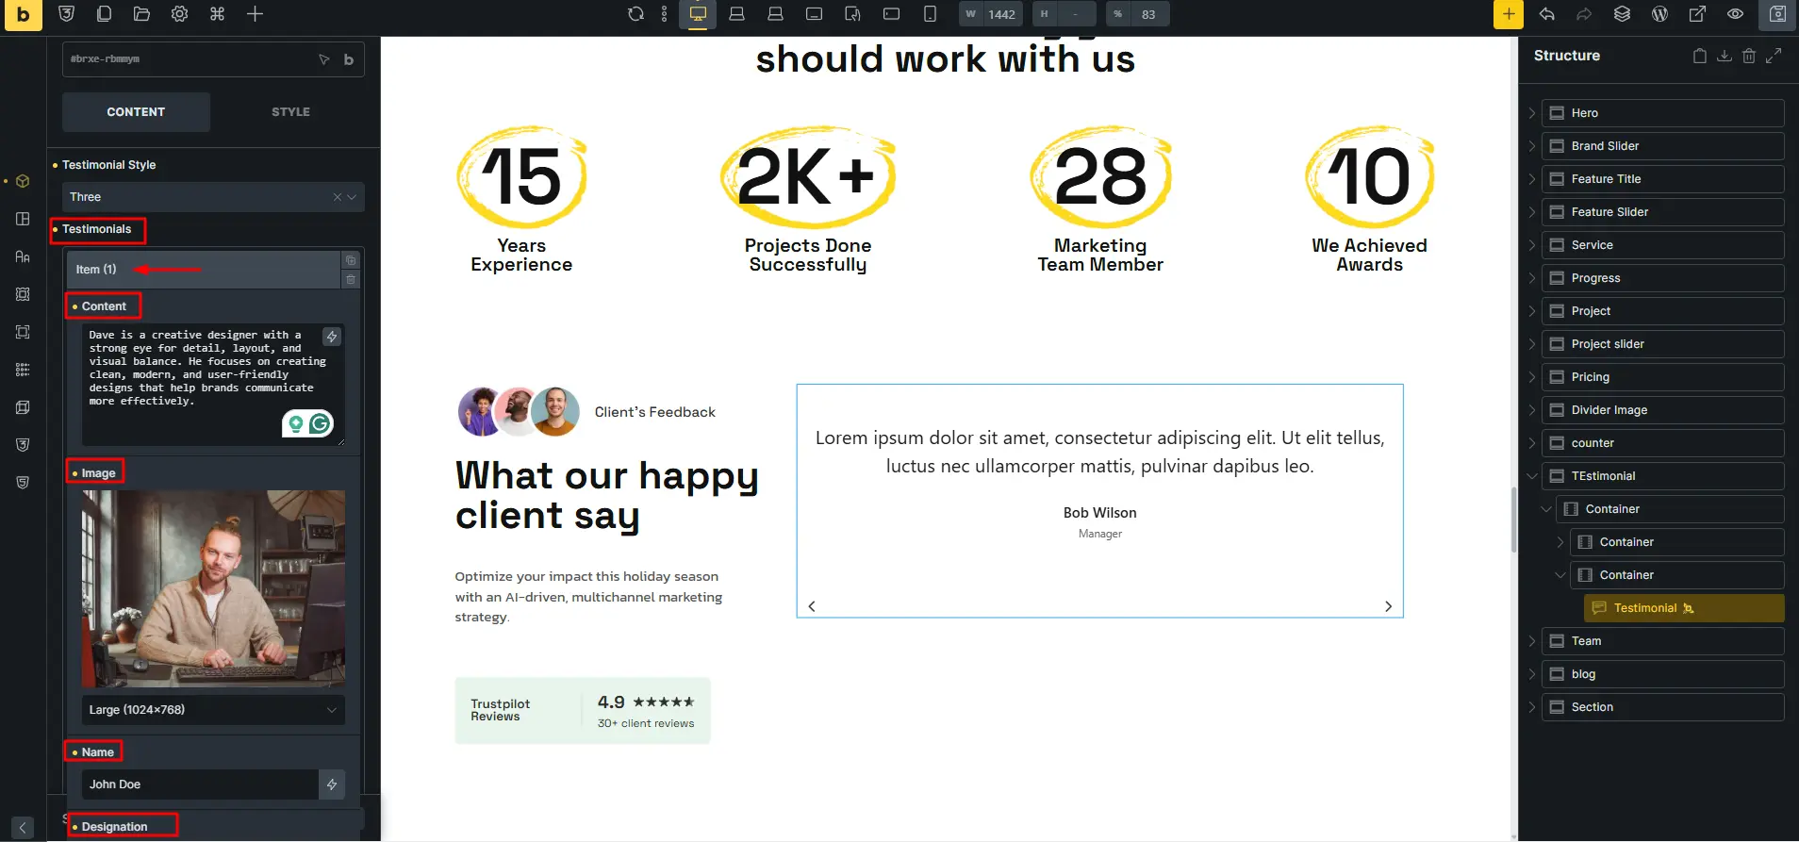Collapse the TEstimonial section in Structure
This screenshot has width=1799, height=842.
pyautogui.click(x=1532, y=476)
